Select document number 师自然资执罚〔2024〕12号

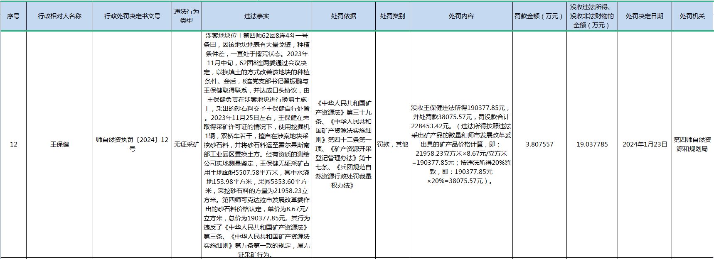coord(132,144)
